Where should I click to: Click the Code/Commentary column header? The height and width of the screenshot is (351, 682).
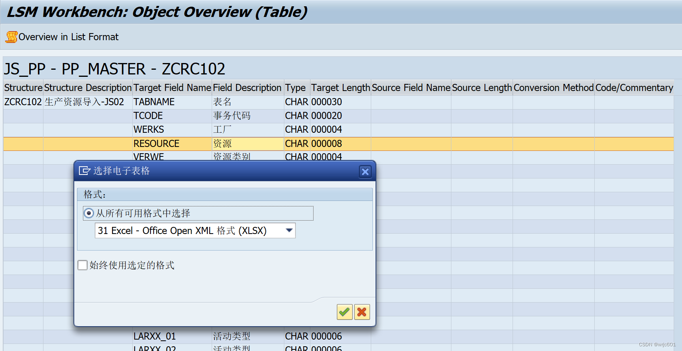coord(634,87)
